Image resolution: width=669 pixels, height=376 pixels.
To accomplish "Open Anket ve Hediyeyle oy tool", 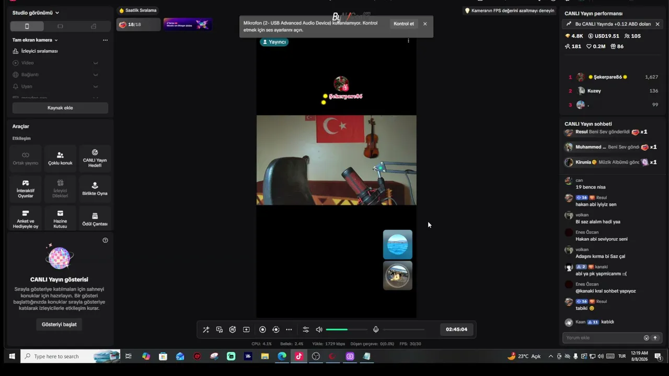I will pos(26,219).
